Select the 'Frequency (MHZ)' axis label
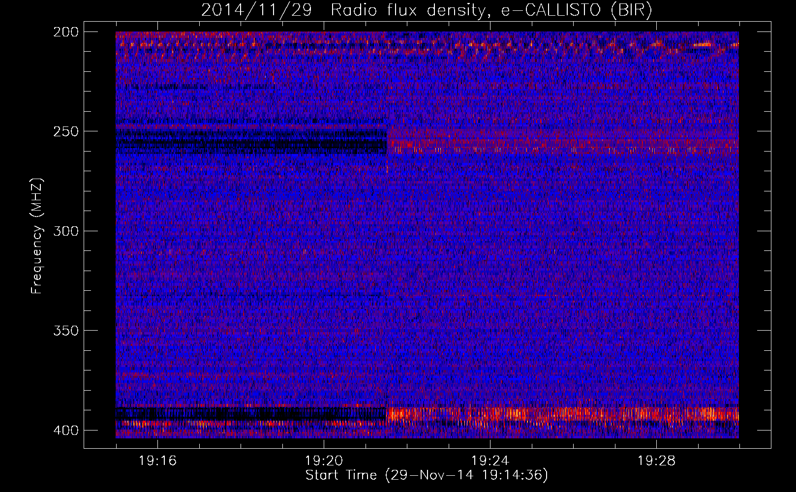796x492 pixels. (37, 236)
